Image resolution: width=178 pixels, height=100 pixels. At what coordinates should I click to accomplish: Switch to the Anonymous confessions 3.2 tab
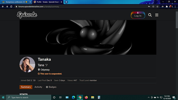point(16,2)
